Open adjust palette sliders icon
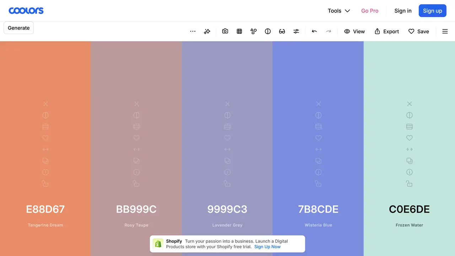The width and height of the screenshot is (455, 256). (x=296, y=31)
